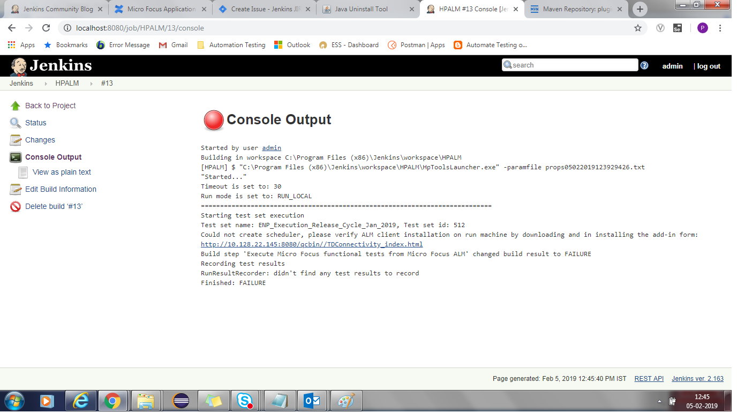Viewport: 737px width, 420px height.
Task: Select the HPALM breadcrumb item
Action: (x=67, y=83)
